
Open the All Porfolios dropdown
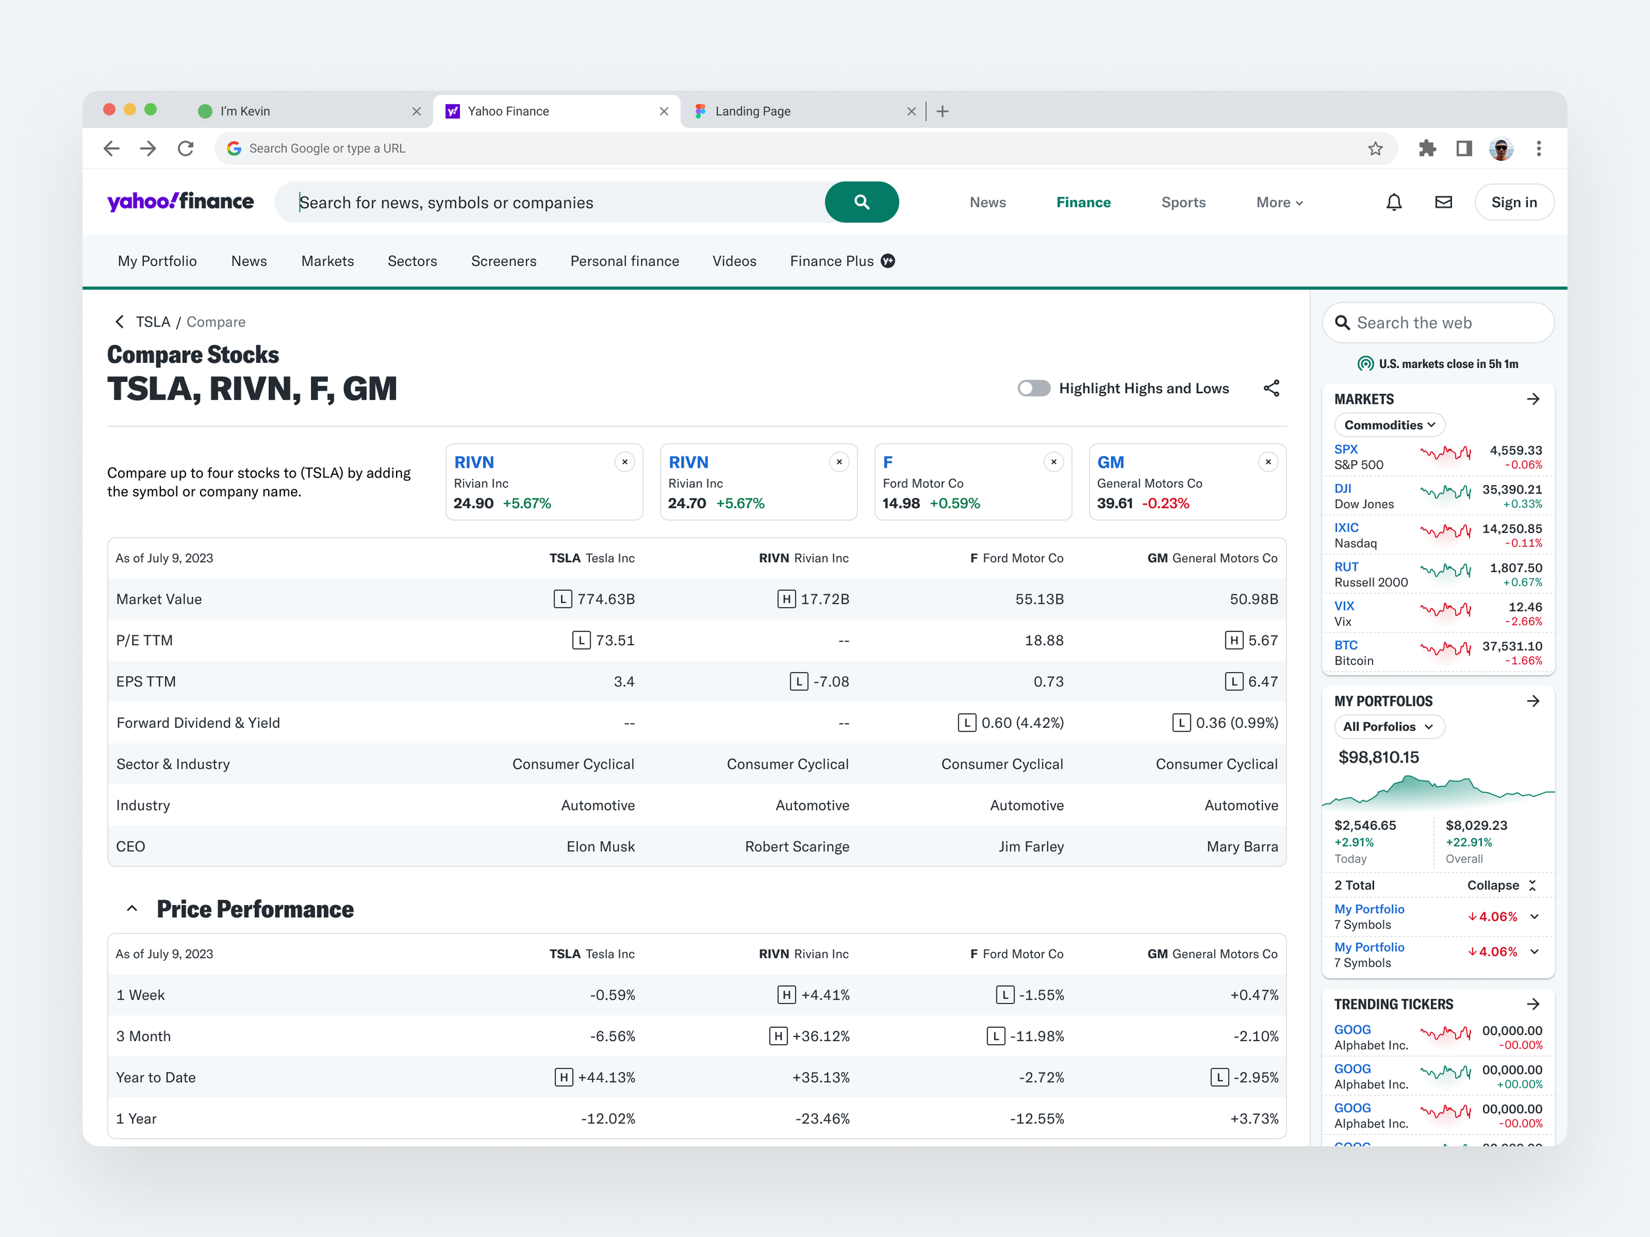1389,727
